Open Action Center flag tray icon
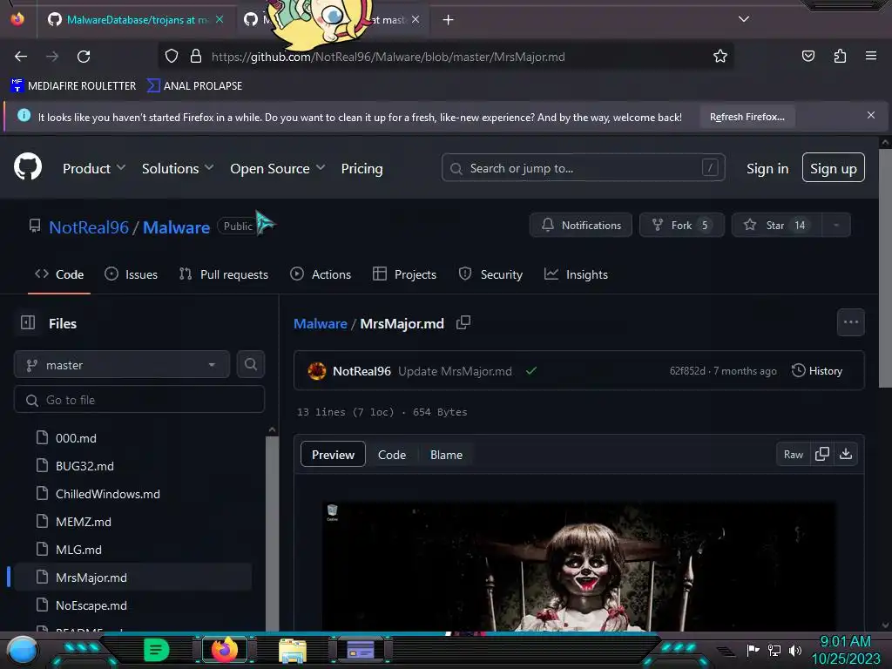This screenshot has width=892, height=669. [x=753, y=650]
